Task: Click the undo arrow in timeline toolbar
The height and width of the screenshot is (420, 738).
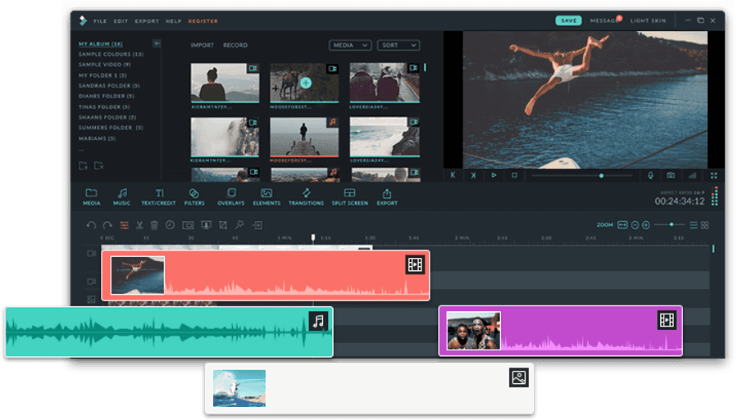Action: (91, 225)
